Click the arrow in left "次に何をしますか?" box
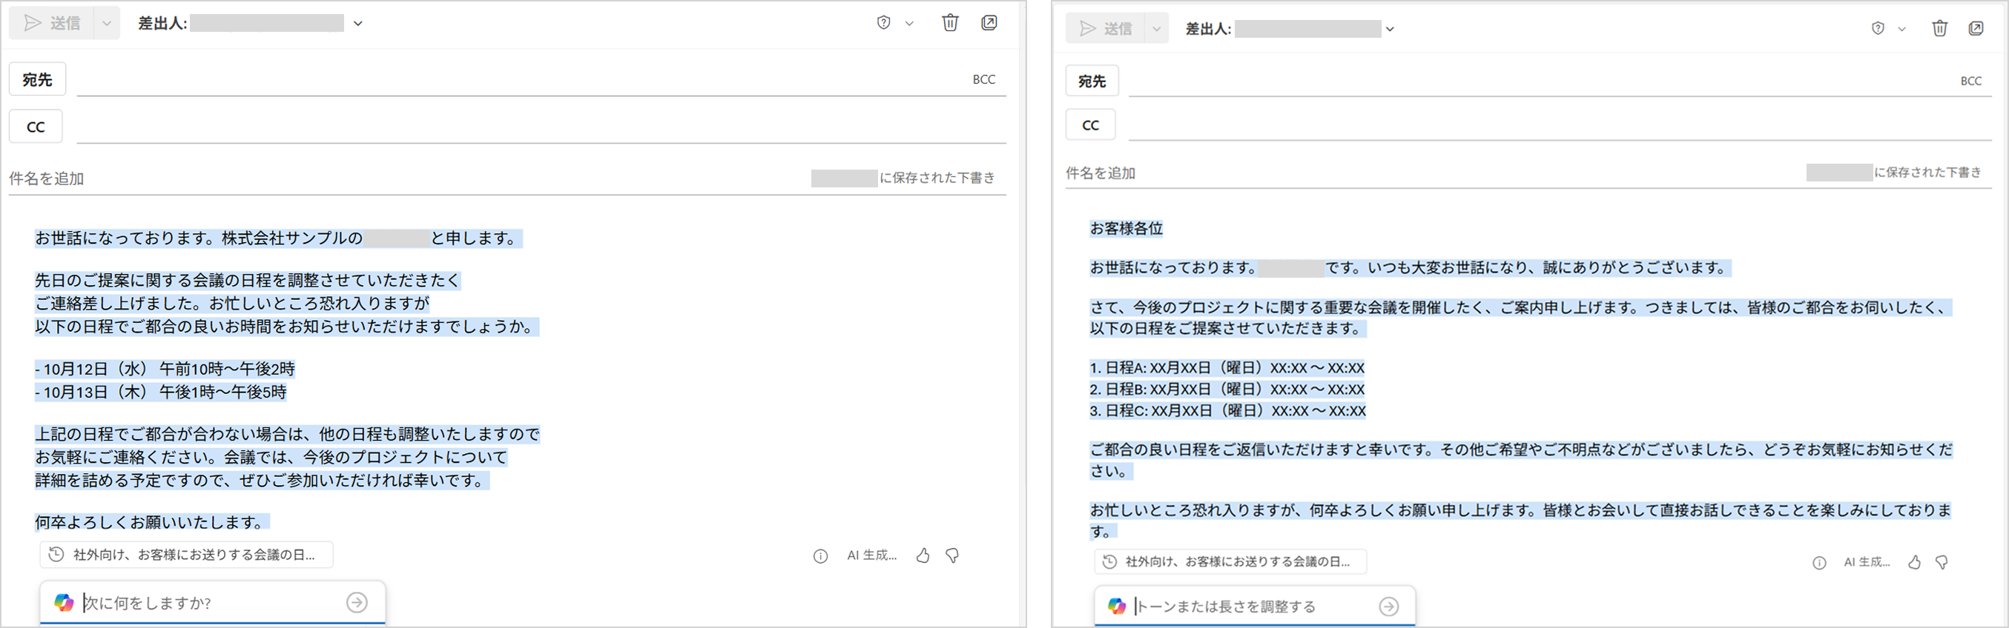Viewport: 2009px width, 628px height. pyautogui.click(x=357, y=602)
